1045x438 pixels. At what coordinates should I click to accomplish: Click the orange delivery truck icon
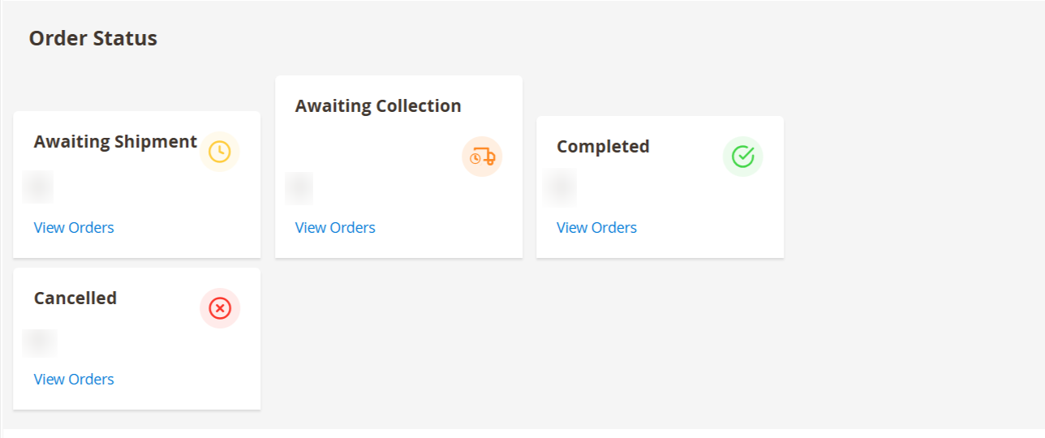coord(483,157)
